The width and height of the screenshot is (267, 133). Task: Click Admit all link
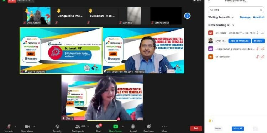[x=258, y=17]
